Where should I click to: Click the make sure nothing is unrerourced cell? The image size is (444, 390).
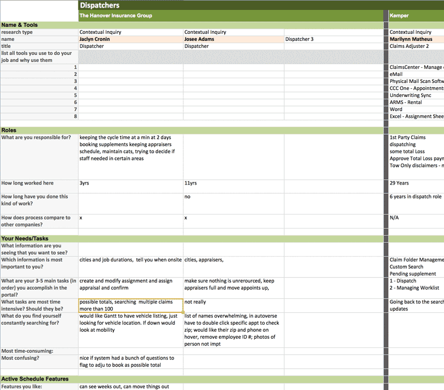[x=234, y=288]
